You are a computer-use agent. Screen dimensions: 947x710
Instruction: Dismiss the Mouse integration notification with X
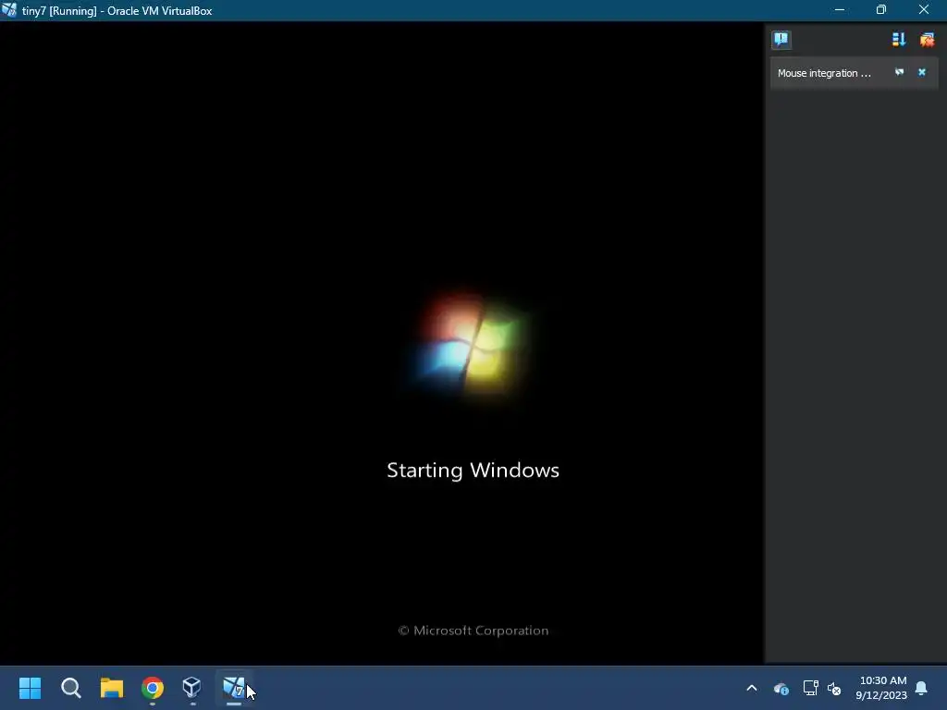[922, 72]
